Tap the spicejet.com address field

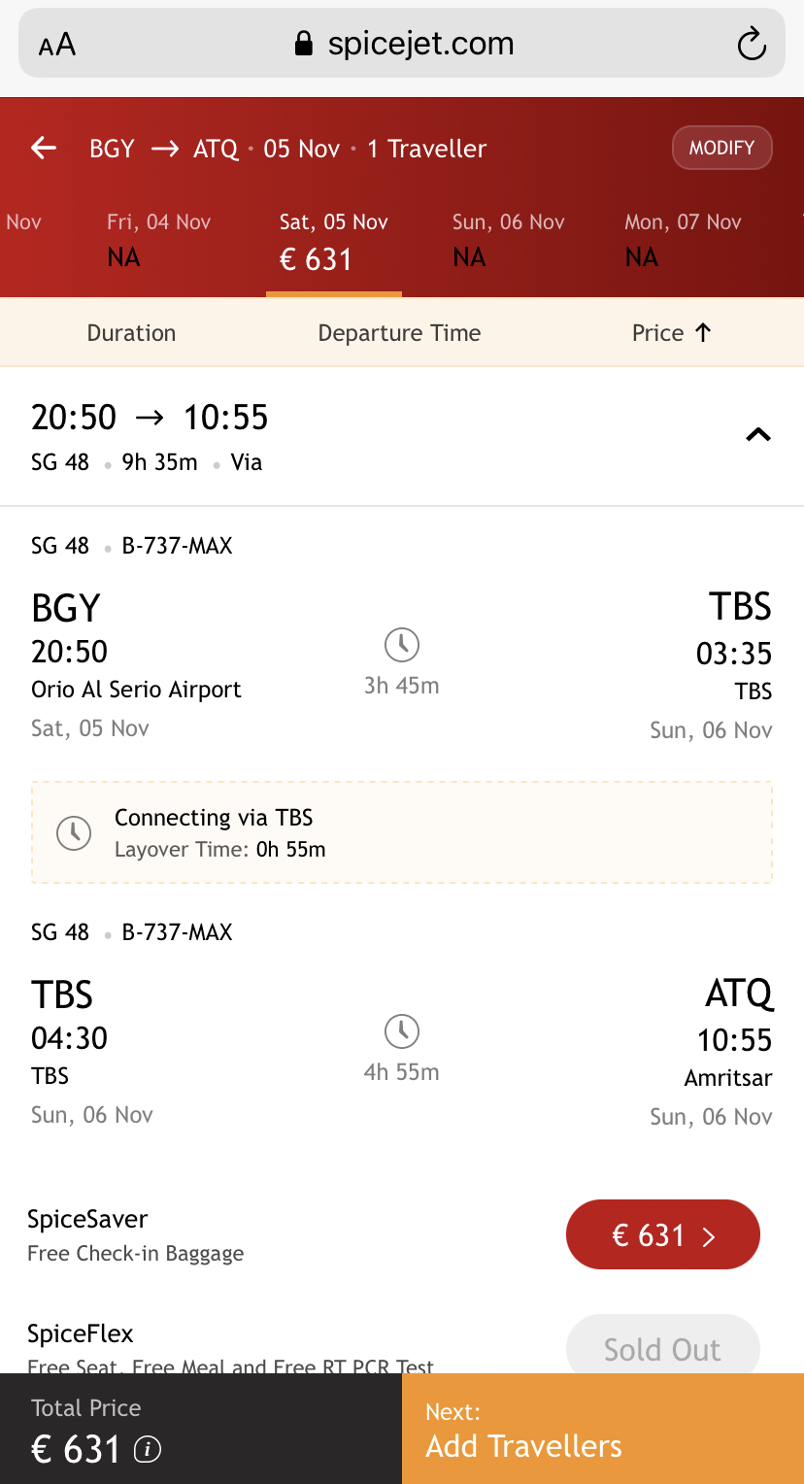[x=419, y=44]
